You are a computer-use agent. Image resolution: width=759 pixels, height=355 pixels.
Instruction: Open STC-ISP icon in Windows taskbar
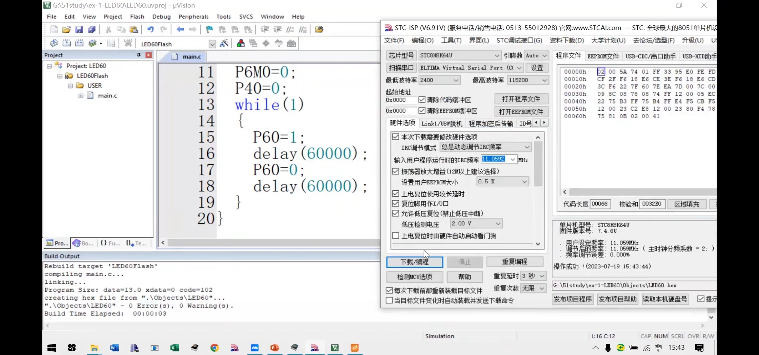click(x=314, y=348)
